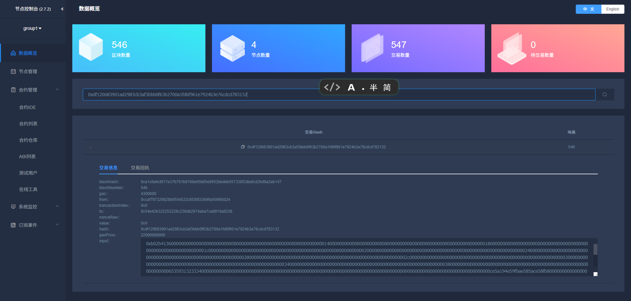The image size is (631, 301).
Task: Open 合约列表 submenu item
Action: 28,124
